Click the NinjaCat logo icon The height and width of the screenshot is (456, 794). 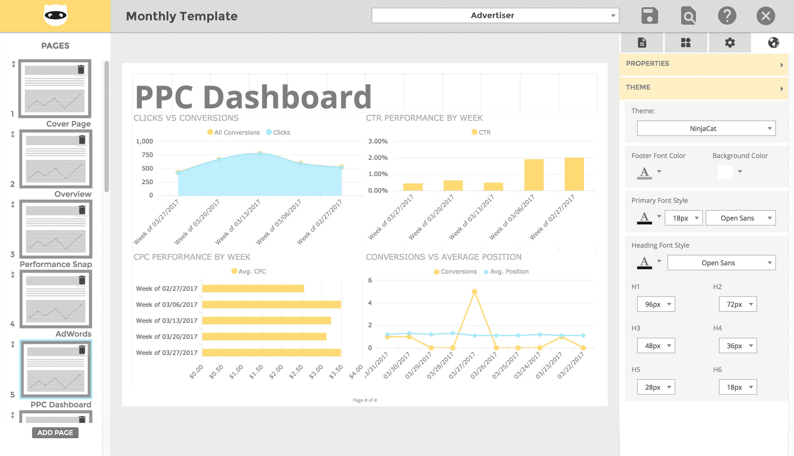(55, 16)
